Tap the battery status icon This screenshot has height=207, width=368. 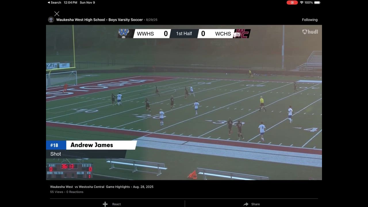click(317, 3)
